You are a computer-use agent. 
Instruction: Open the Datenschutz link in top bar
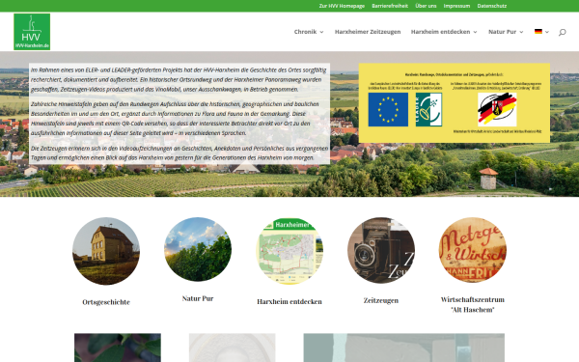pyautogui.click(x=492, y=6)
